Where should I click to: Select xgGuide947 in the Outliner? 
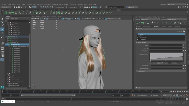pyautogui.click(x=17, y=48)
